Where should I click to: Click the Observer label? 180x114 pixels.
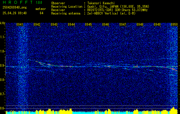pos(58,3)
